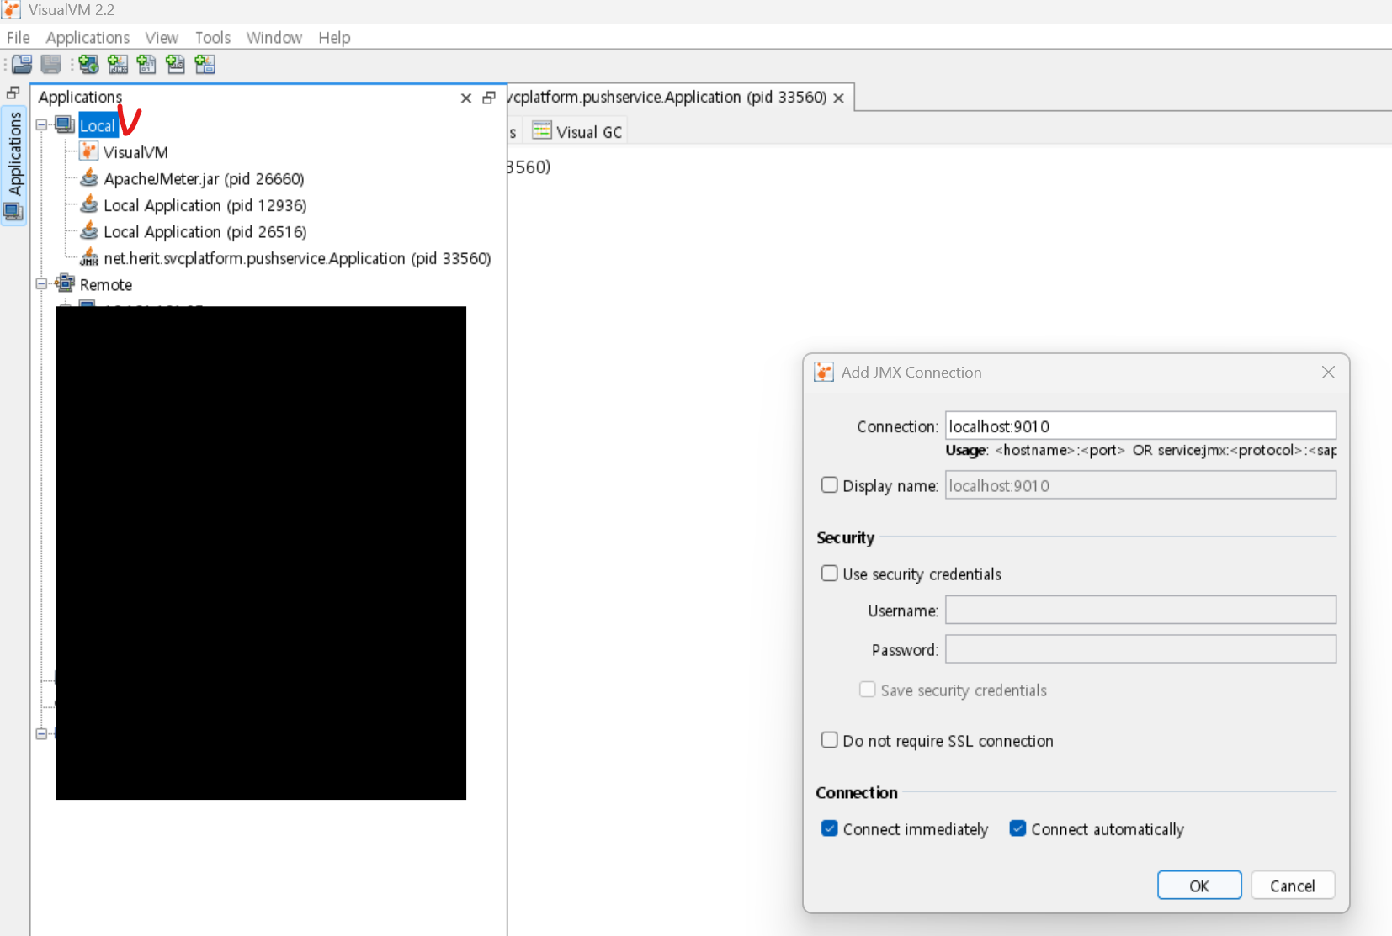Click the disabled Save security credentials checkbox
Viewport: 1392px width, 936px height.
coord(868,690)
